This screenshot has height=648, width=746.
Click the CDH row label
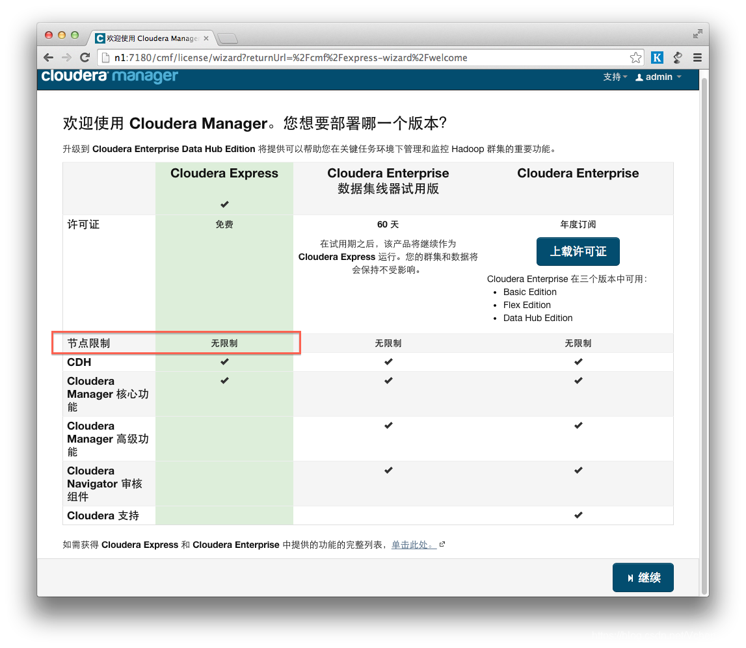pos(79,362)
